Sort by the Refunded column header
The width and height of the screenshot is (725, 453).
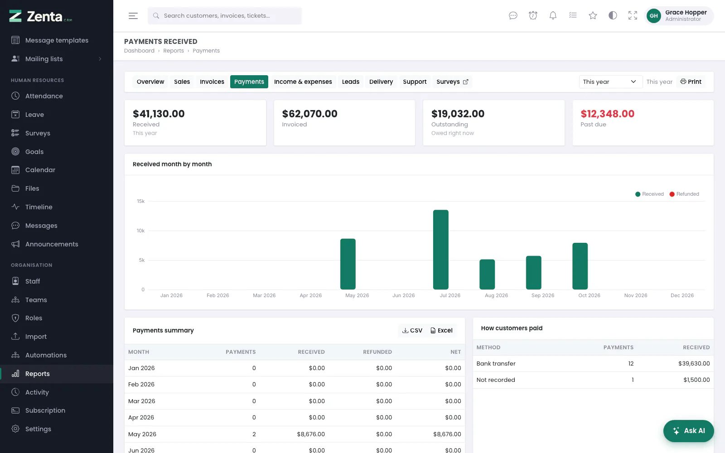click(377, 352)
